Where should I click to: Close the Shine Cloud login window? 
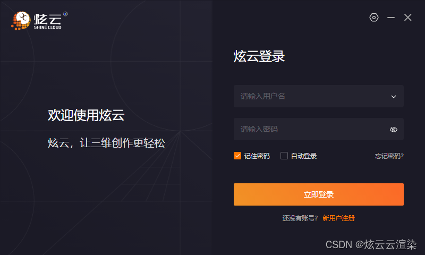(x=407, y=18)
